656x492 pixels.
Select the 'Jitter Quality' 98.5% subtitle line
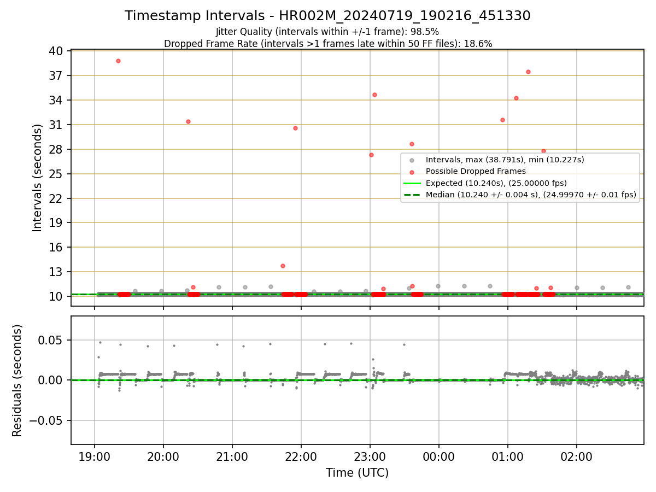coord(327,32)
